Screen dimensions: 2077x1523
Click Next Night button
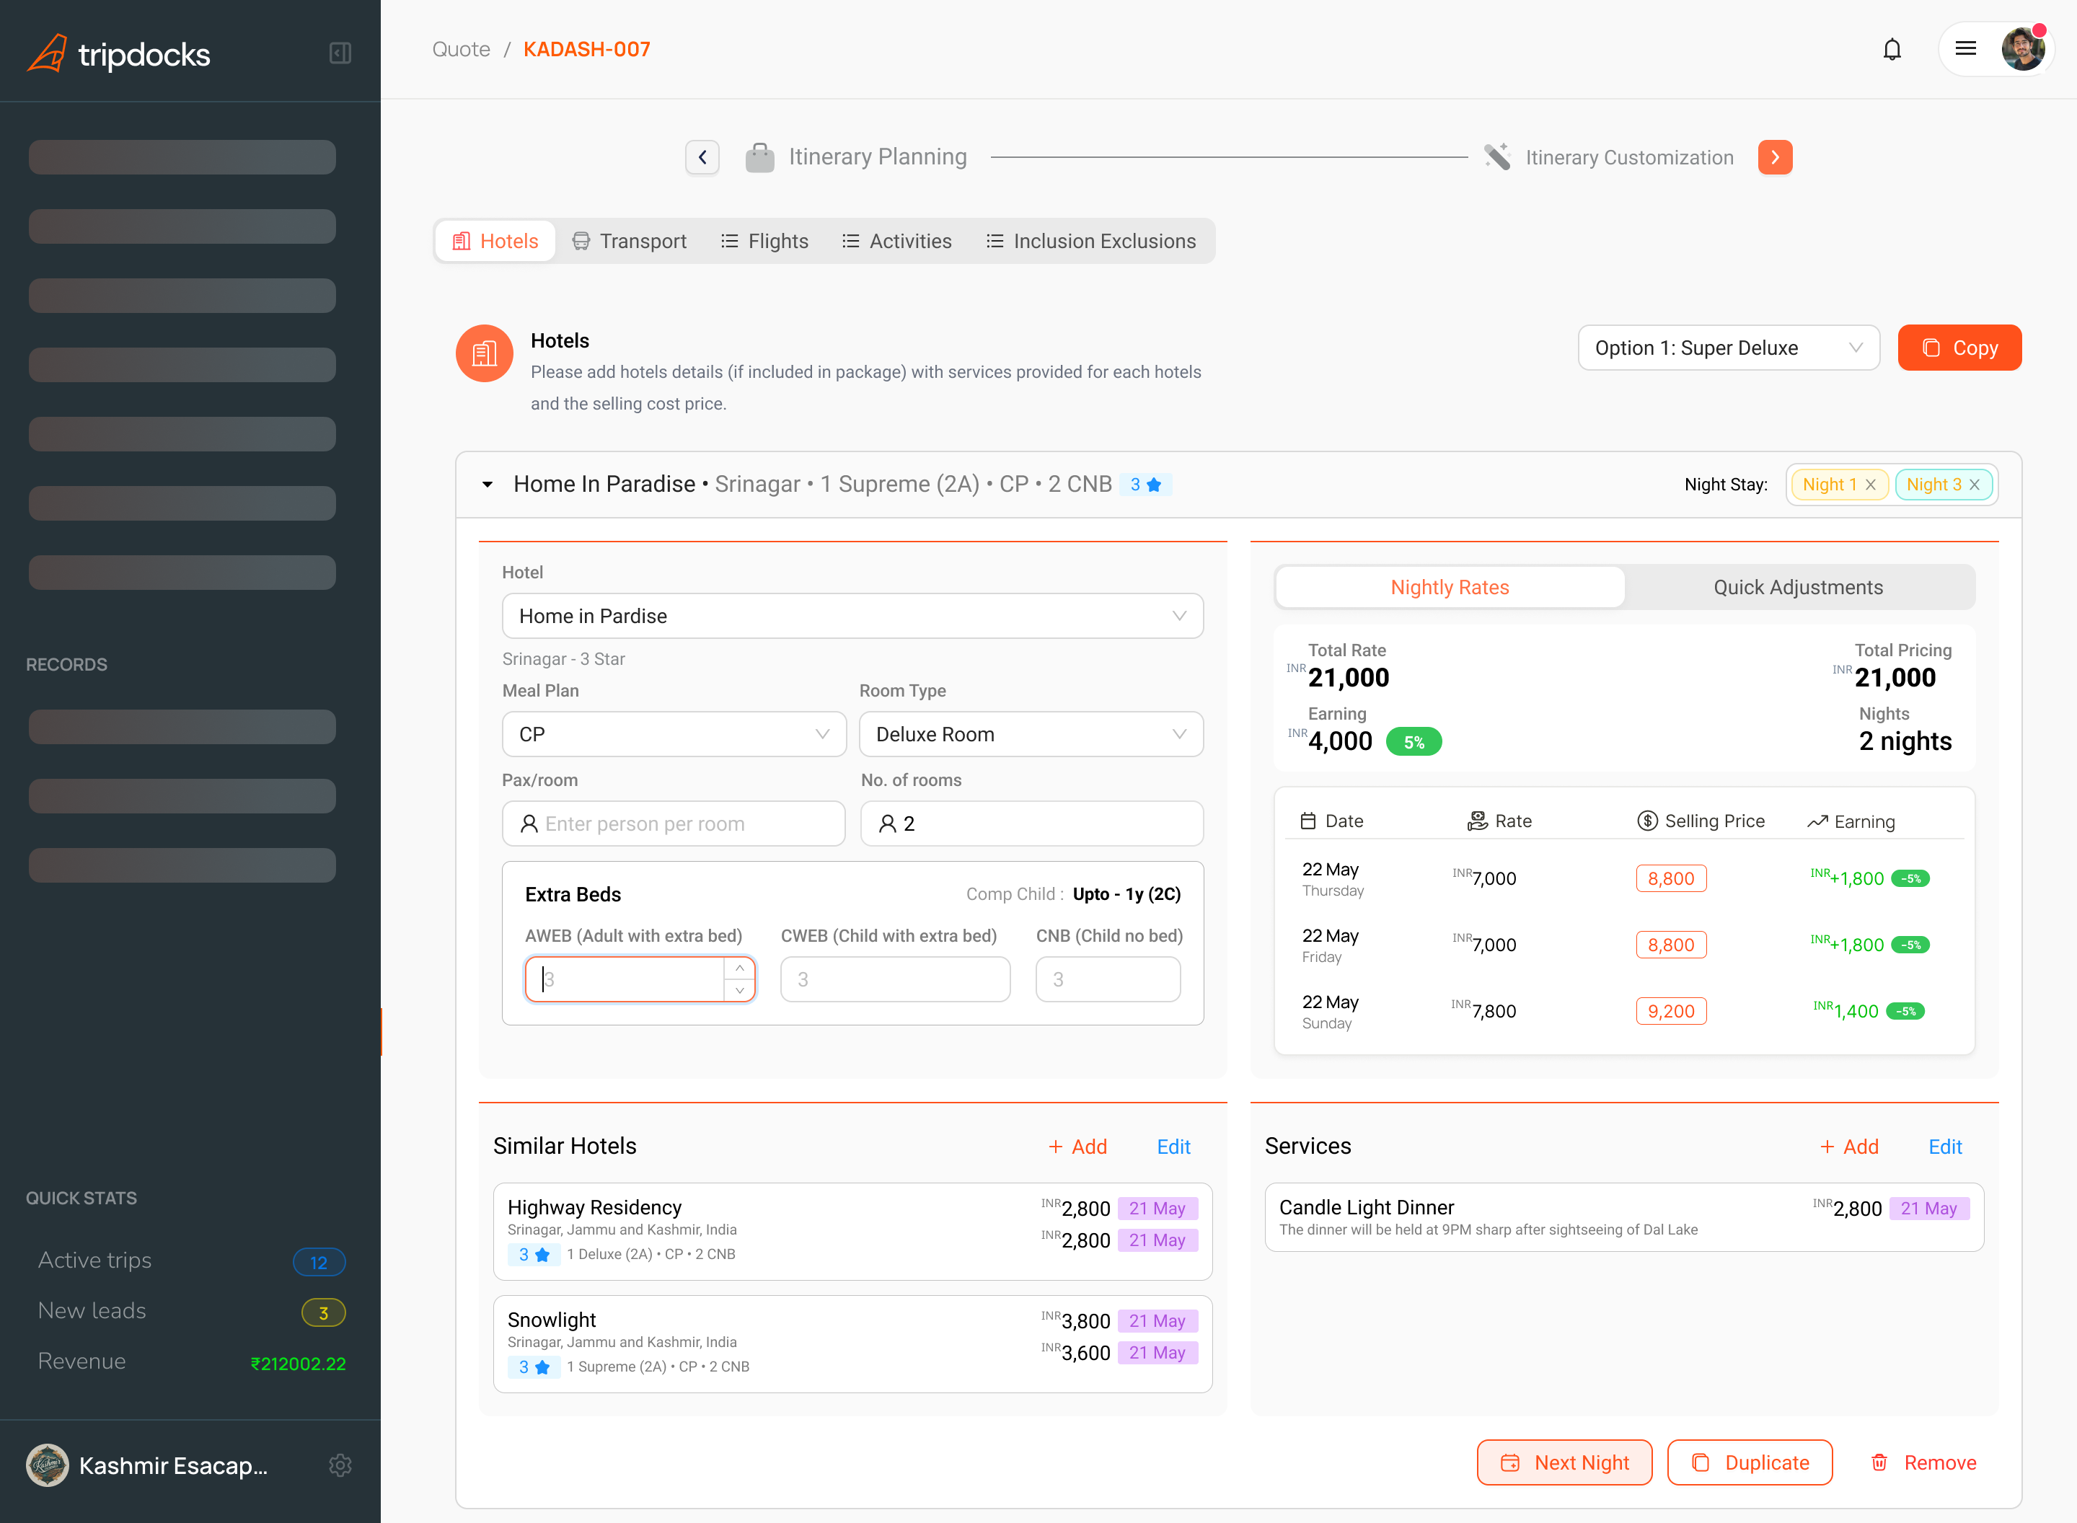1564,1462
